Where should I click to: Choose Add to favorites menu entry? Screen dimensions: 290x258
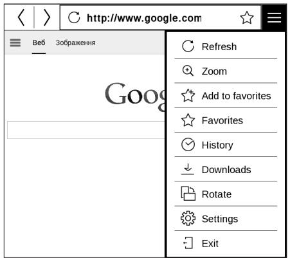click(226, 95)
